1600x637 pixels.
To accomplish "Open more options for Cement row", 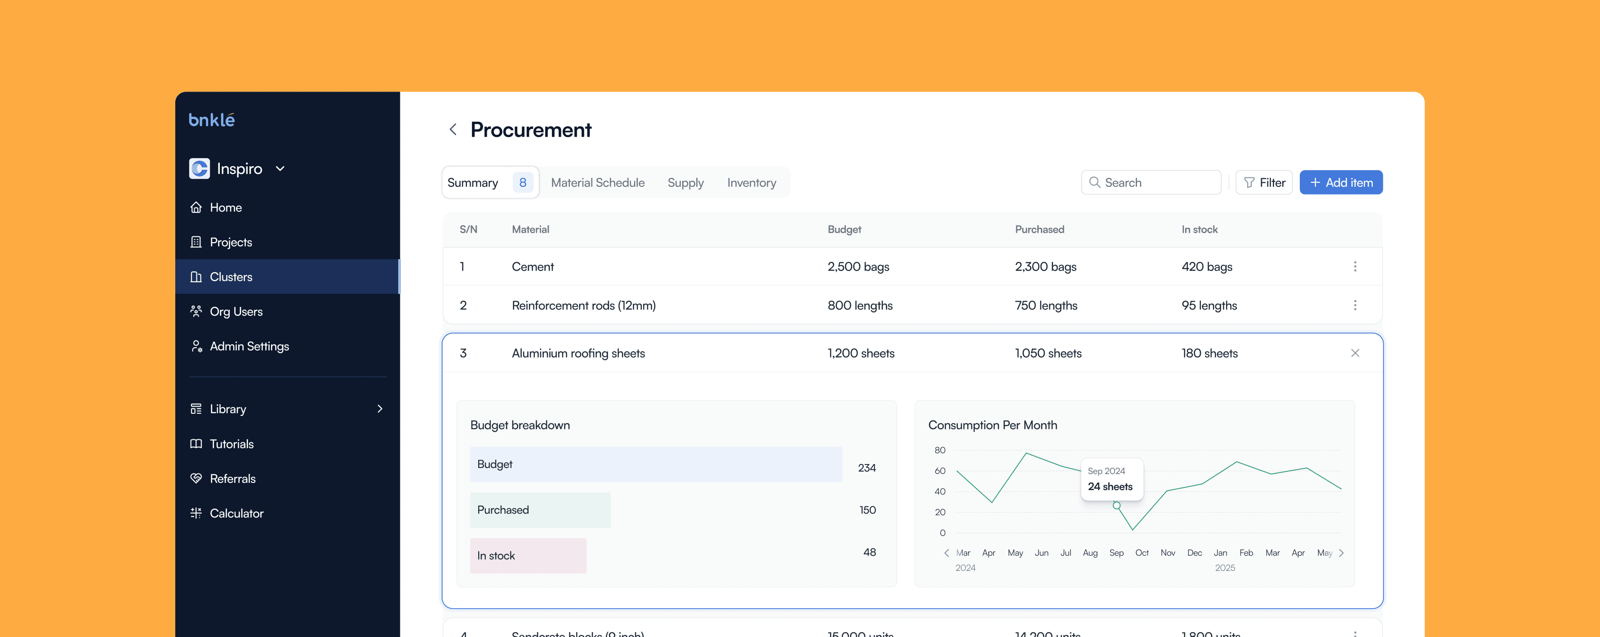I will (1355, 266).
